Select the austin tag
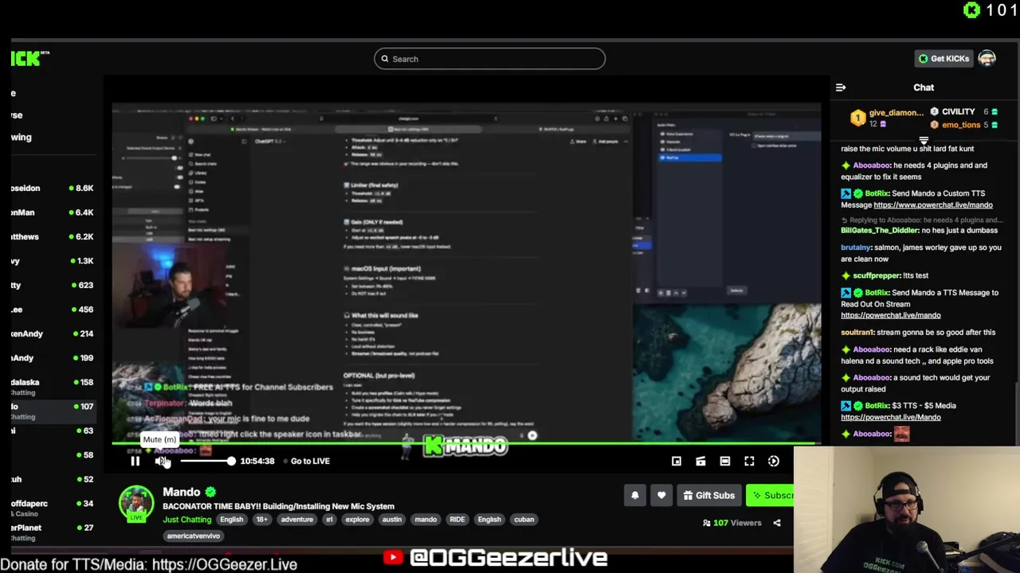The width and height of the screenshot is (1020, 573). coord(391,520)
